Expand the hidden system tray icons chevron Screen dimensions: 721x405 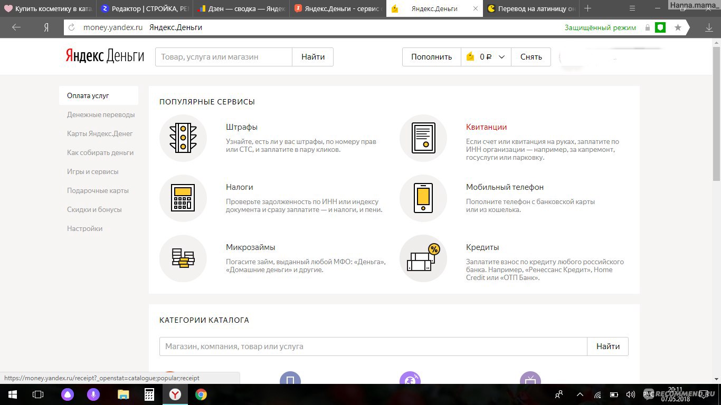pyautogui.click(x=580, y=394)
